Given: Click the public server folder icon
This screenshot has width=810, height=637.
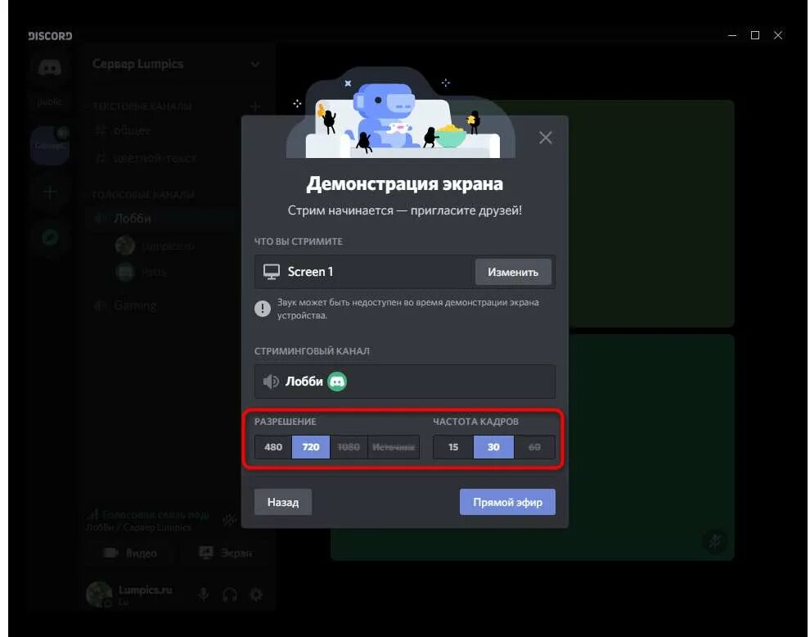Looking at the screenshot, I should coord(50,102).
